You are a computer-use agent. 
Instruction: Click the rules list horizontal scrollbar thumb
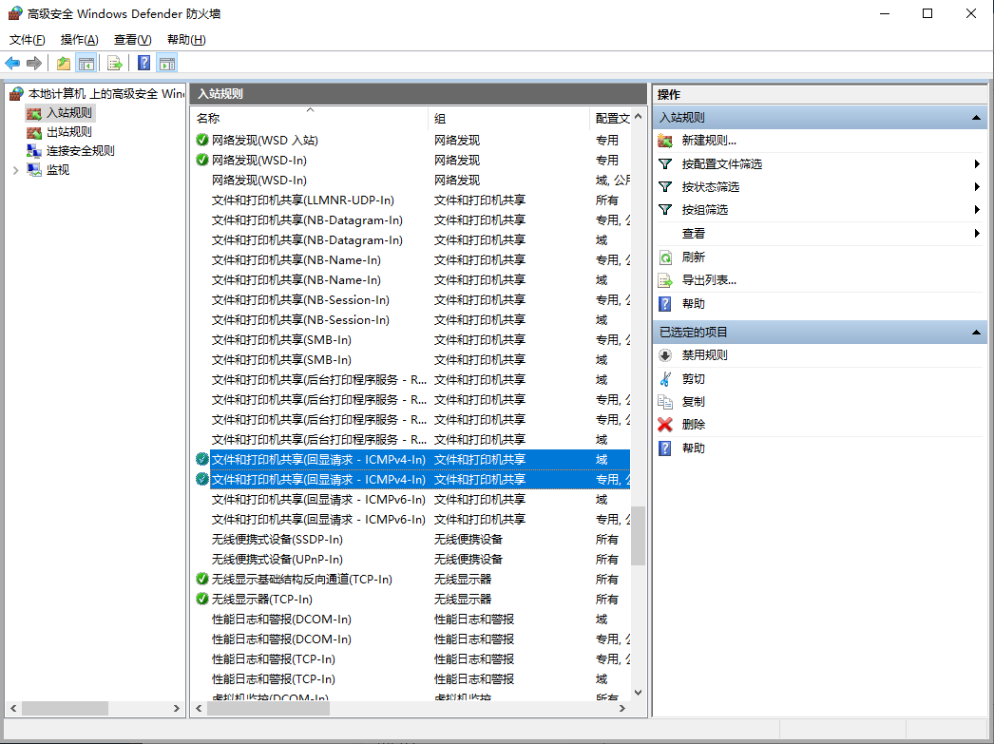pos(268,708)
